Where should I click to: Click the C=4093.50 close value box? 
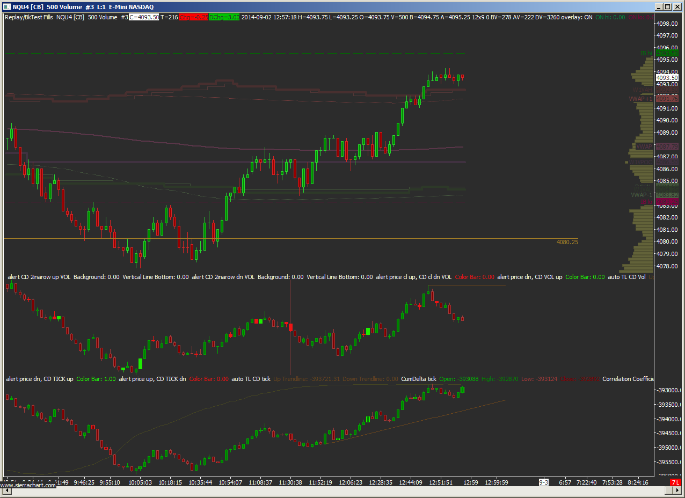click(144, 17)
